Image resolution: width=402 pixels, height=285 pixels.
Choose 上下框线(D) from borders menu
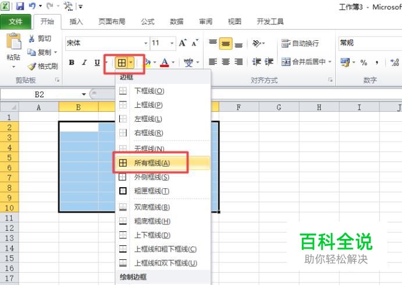click(x=162, y=235)
